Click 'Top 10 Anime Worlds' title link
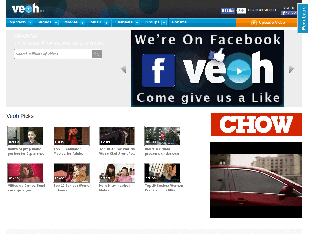This screenshot has width=312, height=234. click(x=117, y=151)
